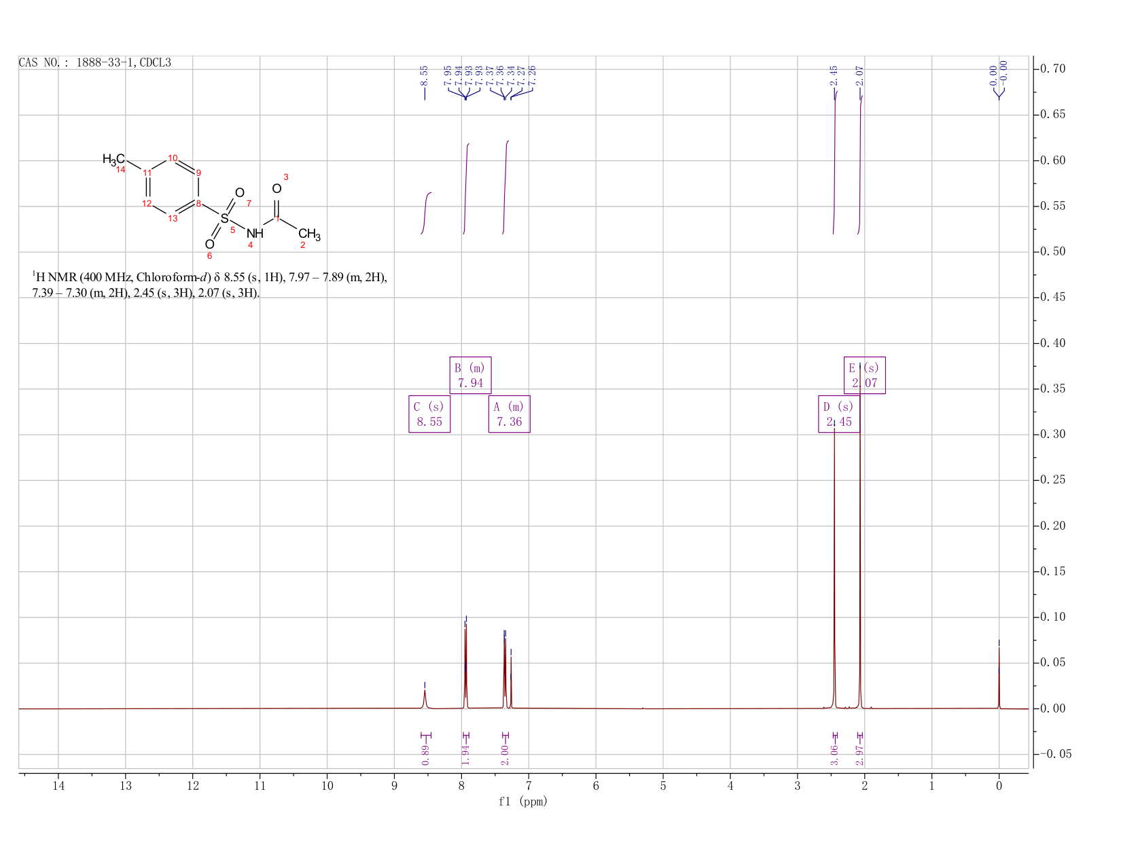Select the E (s) 2.07 multiplet box
Image resolution: width=1121 pixels, height=866 pixels.
pos(865,375)
